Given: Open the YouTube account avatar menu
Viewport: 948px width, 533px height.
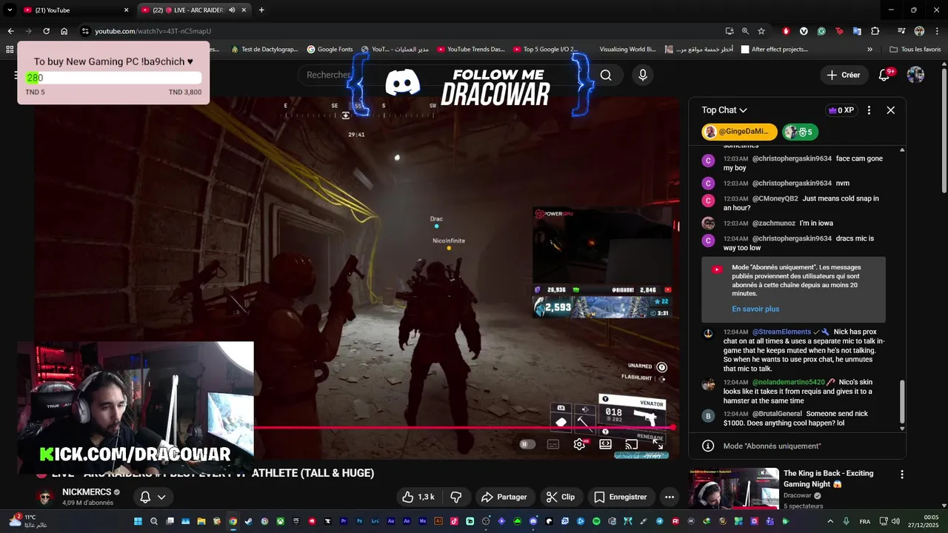Looking at the screenshot, I should click(x=915, y=75).
